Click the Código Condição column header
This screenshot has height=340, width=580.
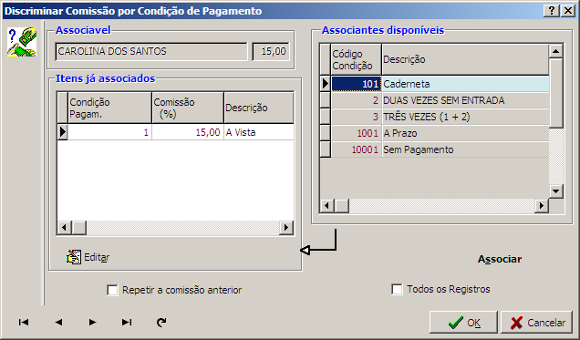tap(357, 59)
